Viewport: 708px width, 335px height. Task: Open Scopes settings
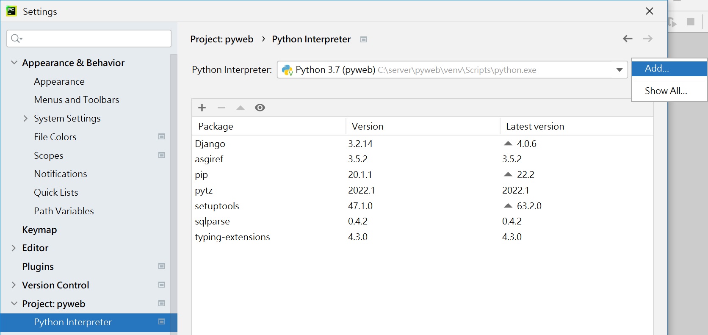[x=49, y=155]
